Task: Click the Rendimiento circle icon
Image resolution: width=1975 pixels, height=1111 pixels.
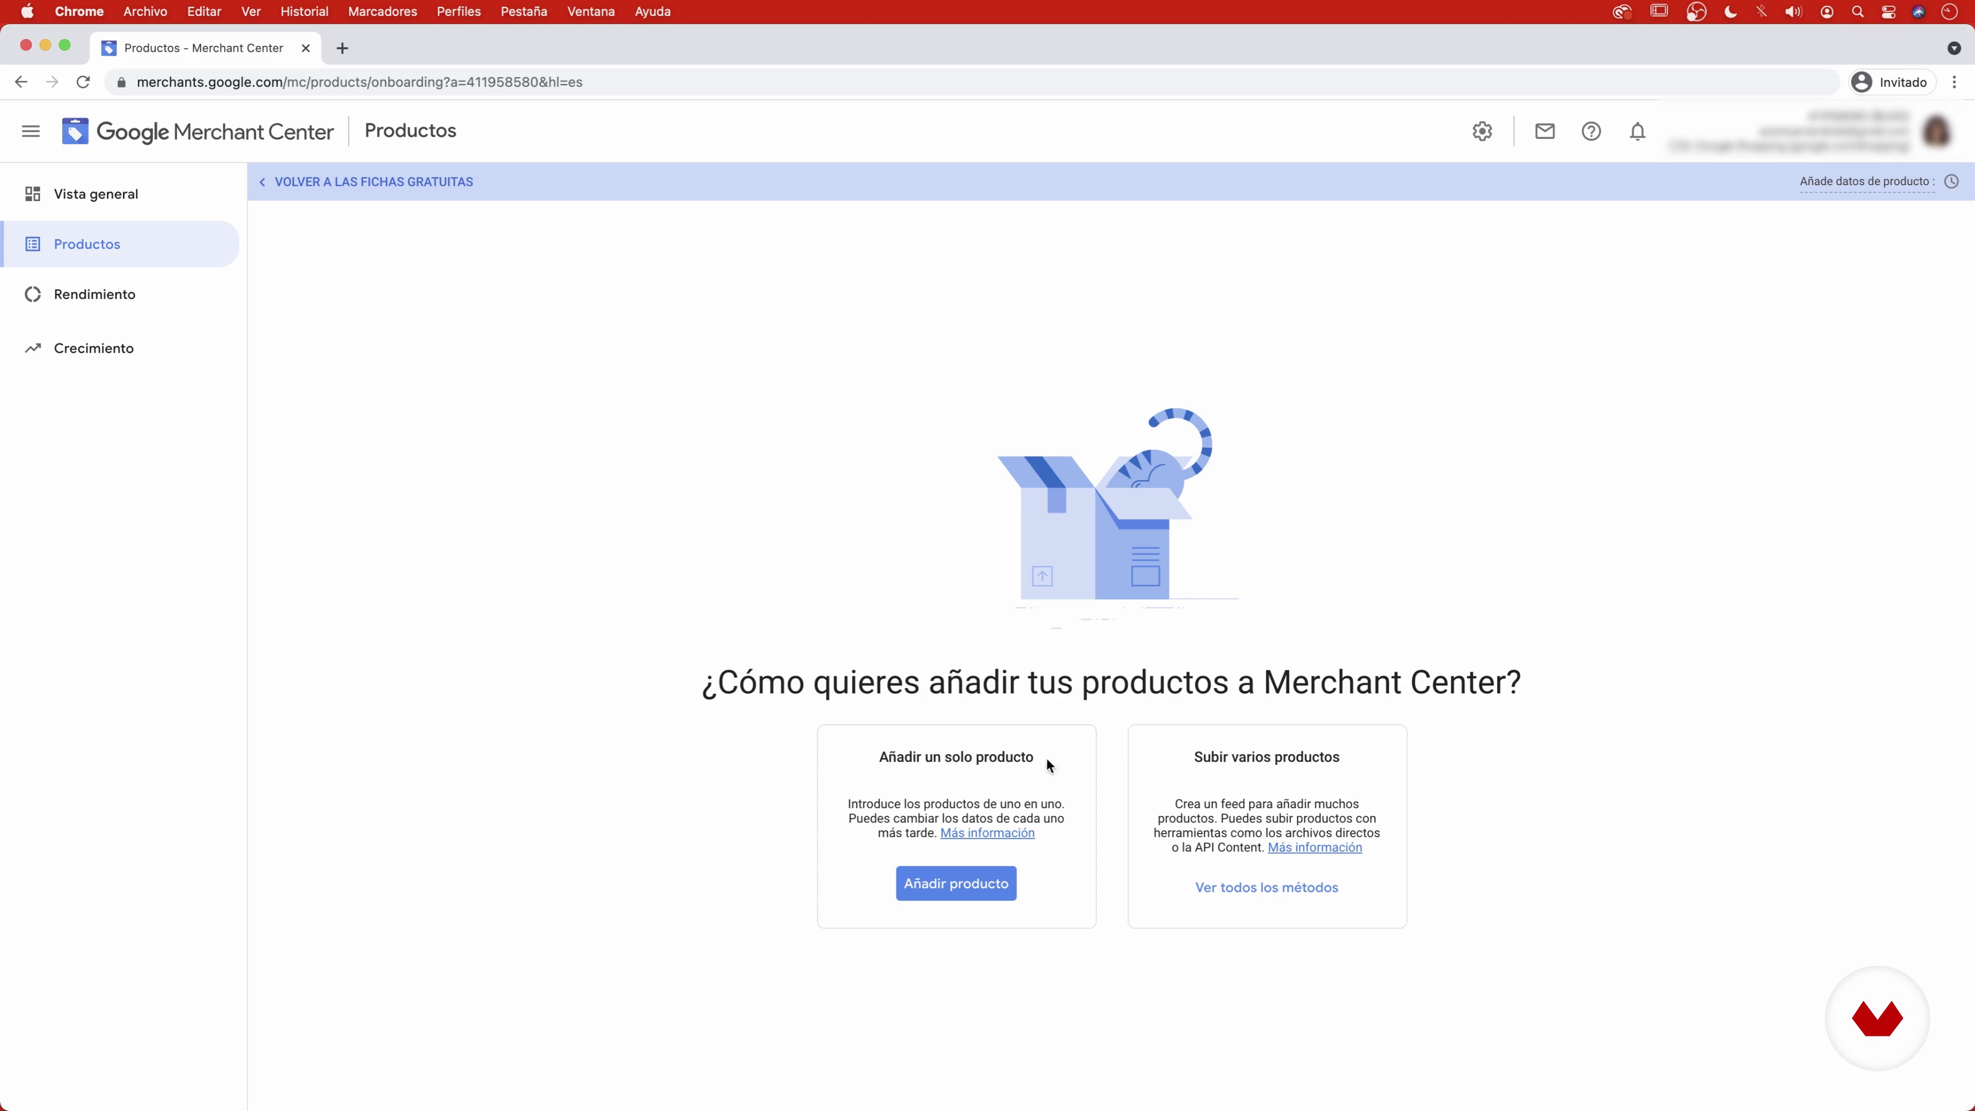Action: click(x=32, y=294)
